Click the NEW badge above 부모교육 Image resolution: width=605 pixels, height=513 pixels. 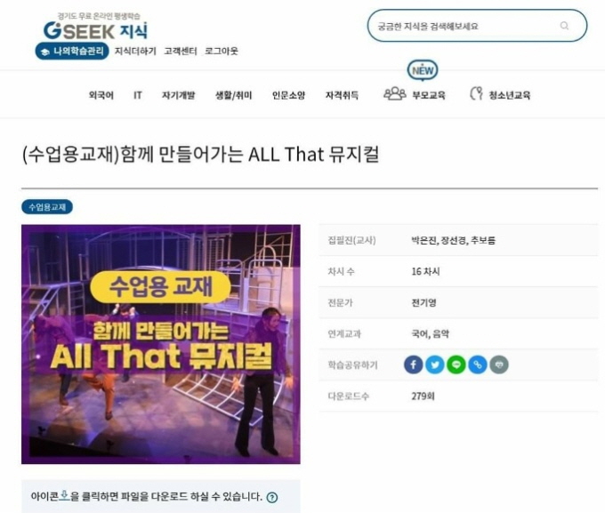coord(423,70)
